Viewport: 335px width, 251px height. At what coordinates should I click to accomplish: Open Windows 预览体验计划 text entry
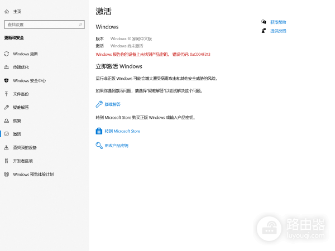coord(33,175)
